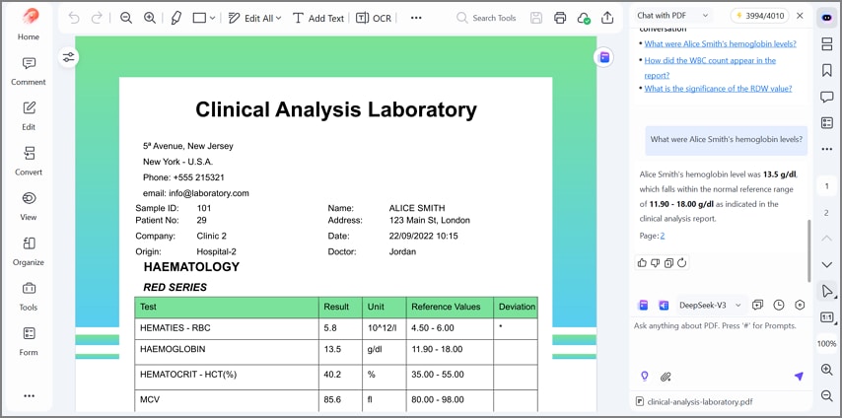Open document properties sliders icon
Screen dimensions: 842x418
click(x=69, y=57)
